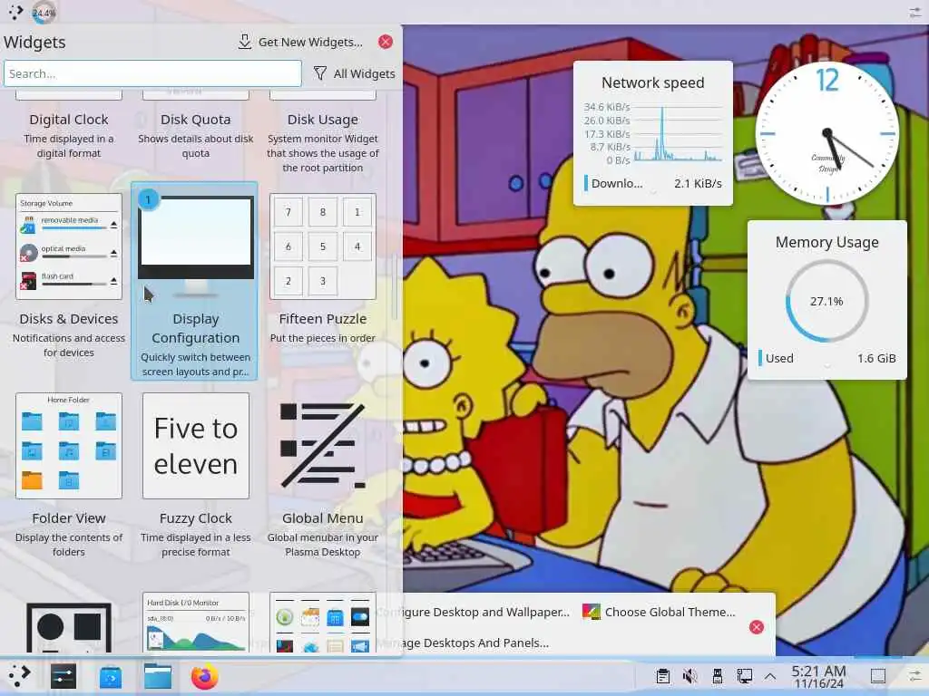Click the top-left Plasma launcher icon
The height and width of the screenshot is (696, 929).
point(15,12)
